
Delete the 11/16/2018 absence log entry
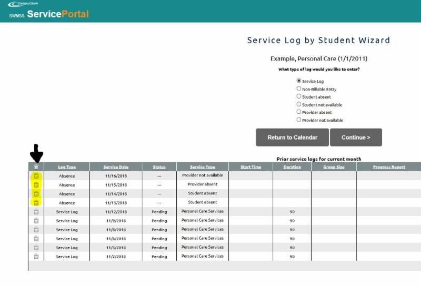(x=36, y=176)
